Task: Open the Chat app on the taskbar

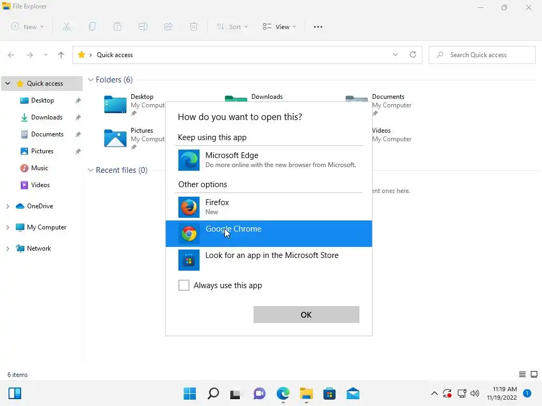Action: [x=259, y=393]
